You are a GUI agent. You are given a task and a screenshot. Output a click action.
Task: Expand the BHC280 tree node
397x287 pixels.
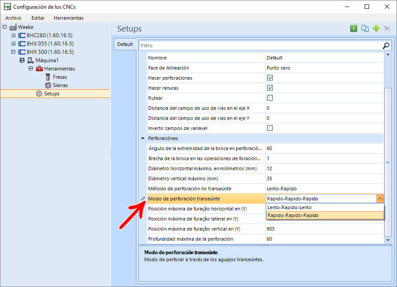[x=14, y=35]
